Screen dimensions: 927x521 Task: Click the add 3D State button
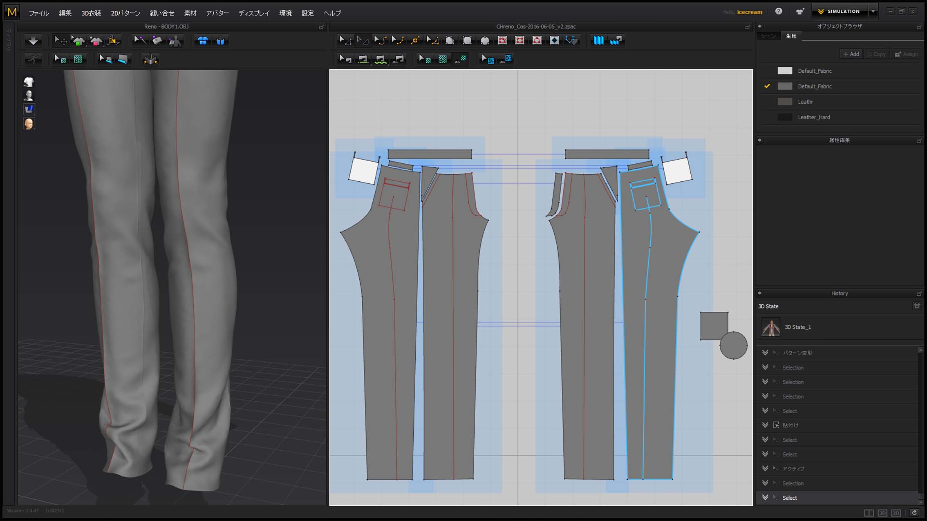[x=917, y=306]
